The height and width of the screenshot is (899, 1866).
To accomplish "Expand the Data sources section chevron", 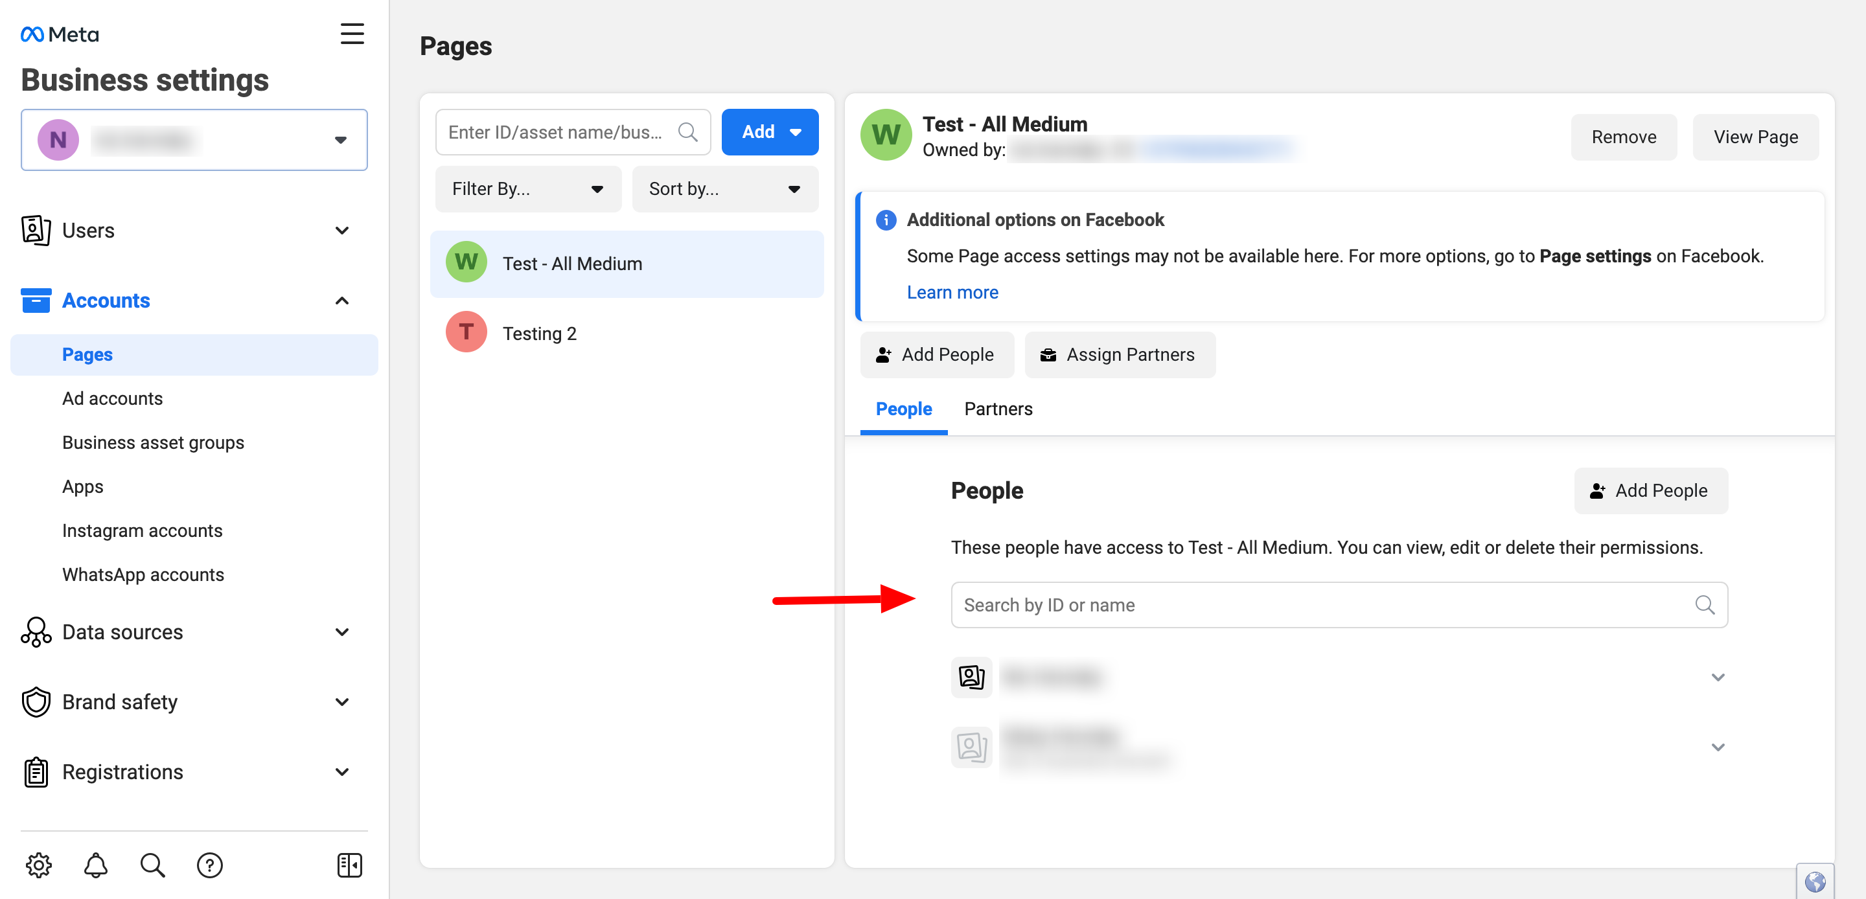I will pos(342,632).
